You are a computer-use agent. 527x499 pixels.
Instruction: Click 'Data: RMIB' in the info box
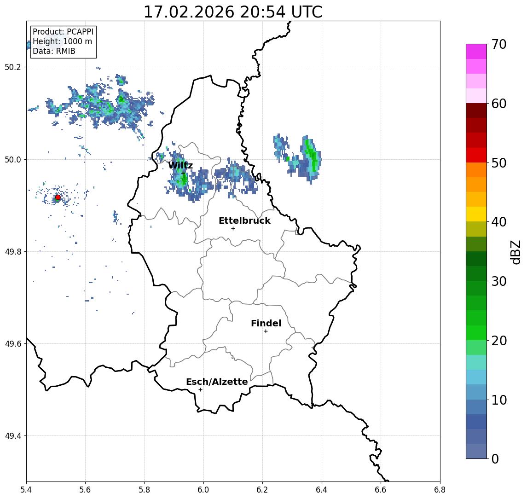(x=54, y=51)
